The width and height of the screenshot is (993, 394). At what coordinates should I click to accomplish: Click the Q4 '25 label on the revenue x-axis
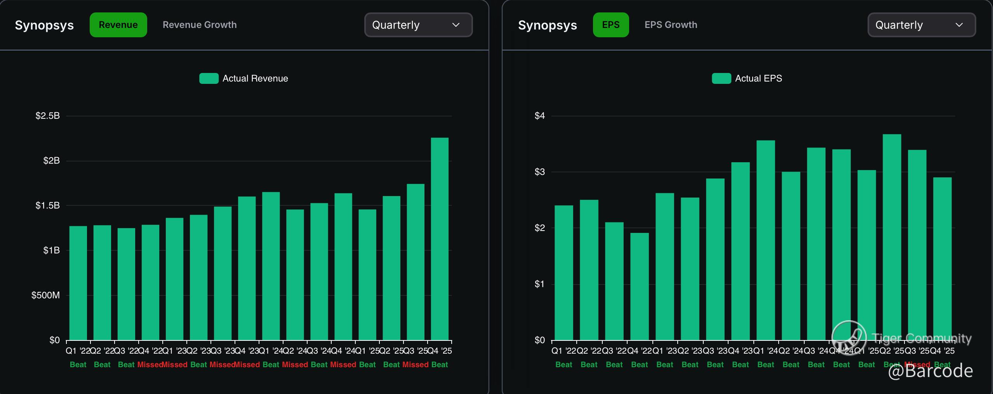[x=440, y=351]
